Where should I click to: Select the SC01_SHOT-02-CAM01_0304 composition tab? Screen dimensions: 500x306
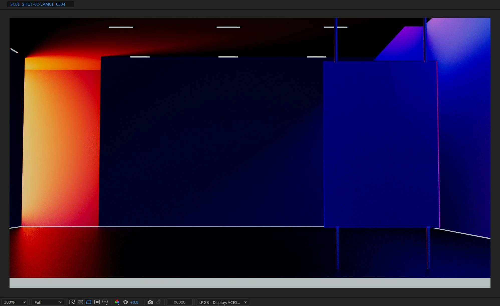[38, 4]
